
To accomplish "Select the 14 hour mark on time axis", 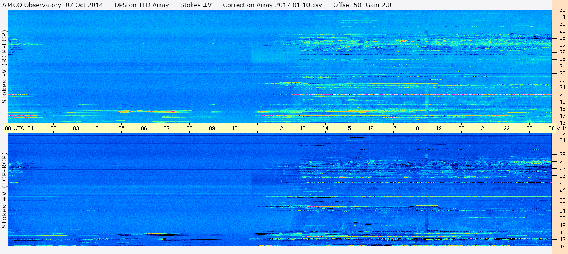I will click(325, 128).
